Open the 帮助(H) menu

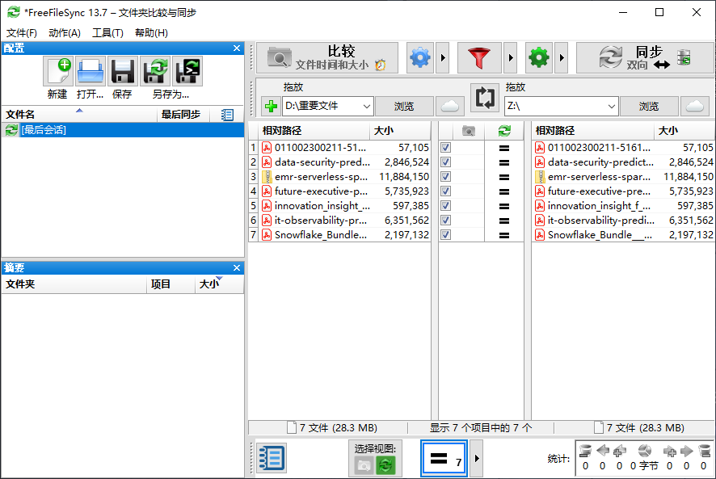tap(151, 33)
